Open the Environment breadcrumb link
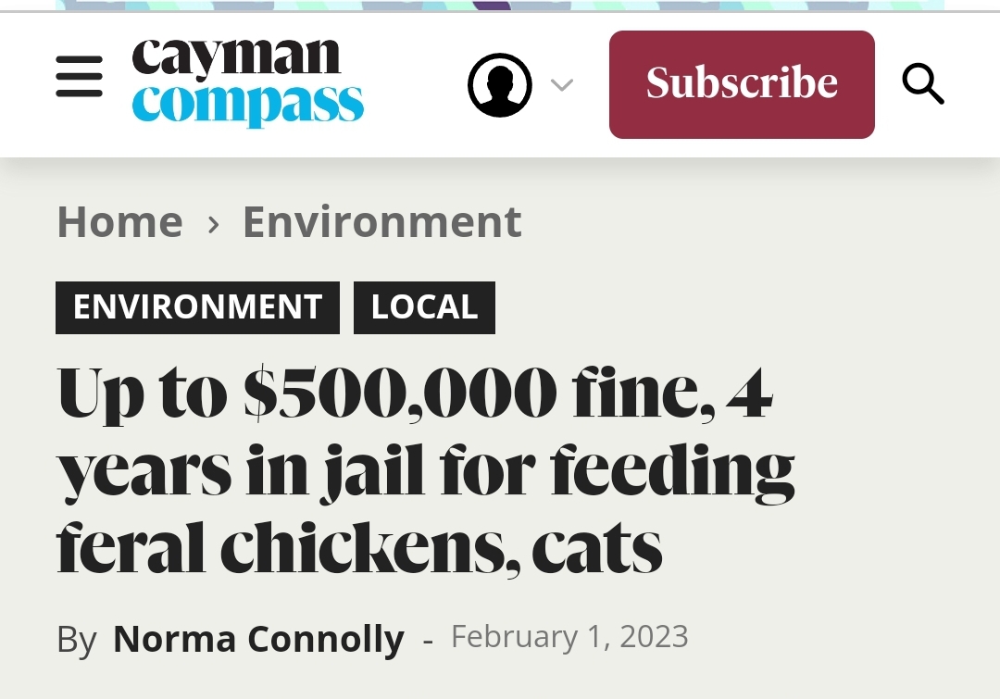Viewport: 1000px width, 699px height. point(382,222)
